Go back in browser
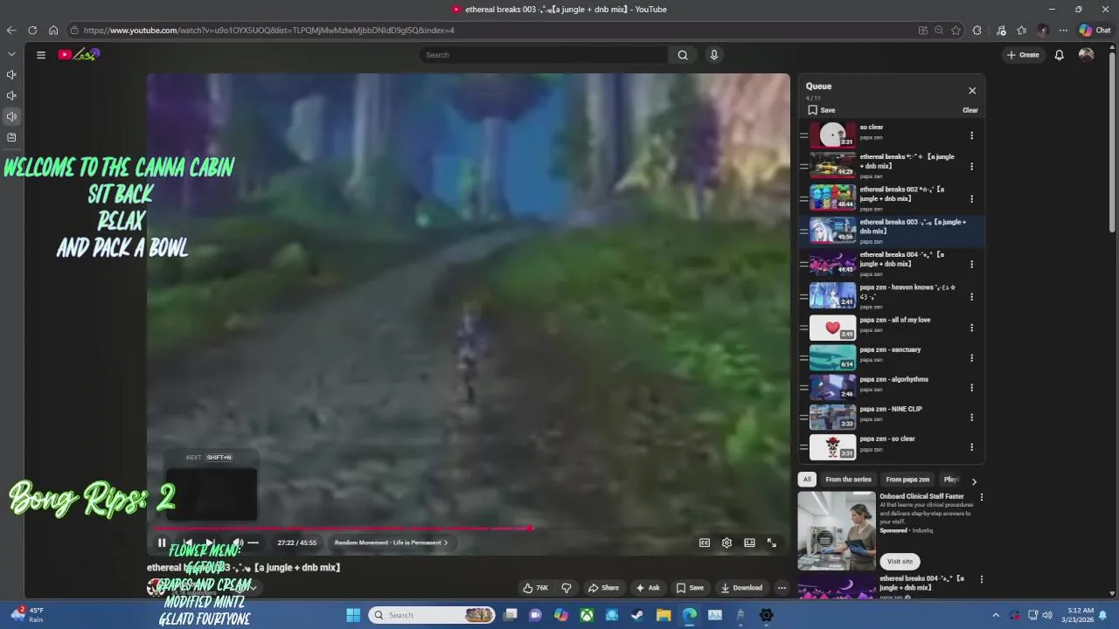1119x629 pixels. pyautogui.click(x=11, y=31)
